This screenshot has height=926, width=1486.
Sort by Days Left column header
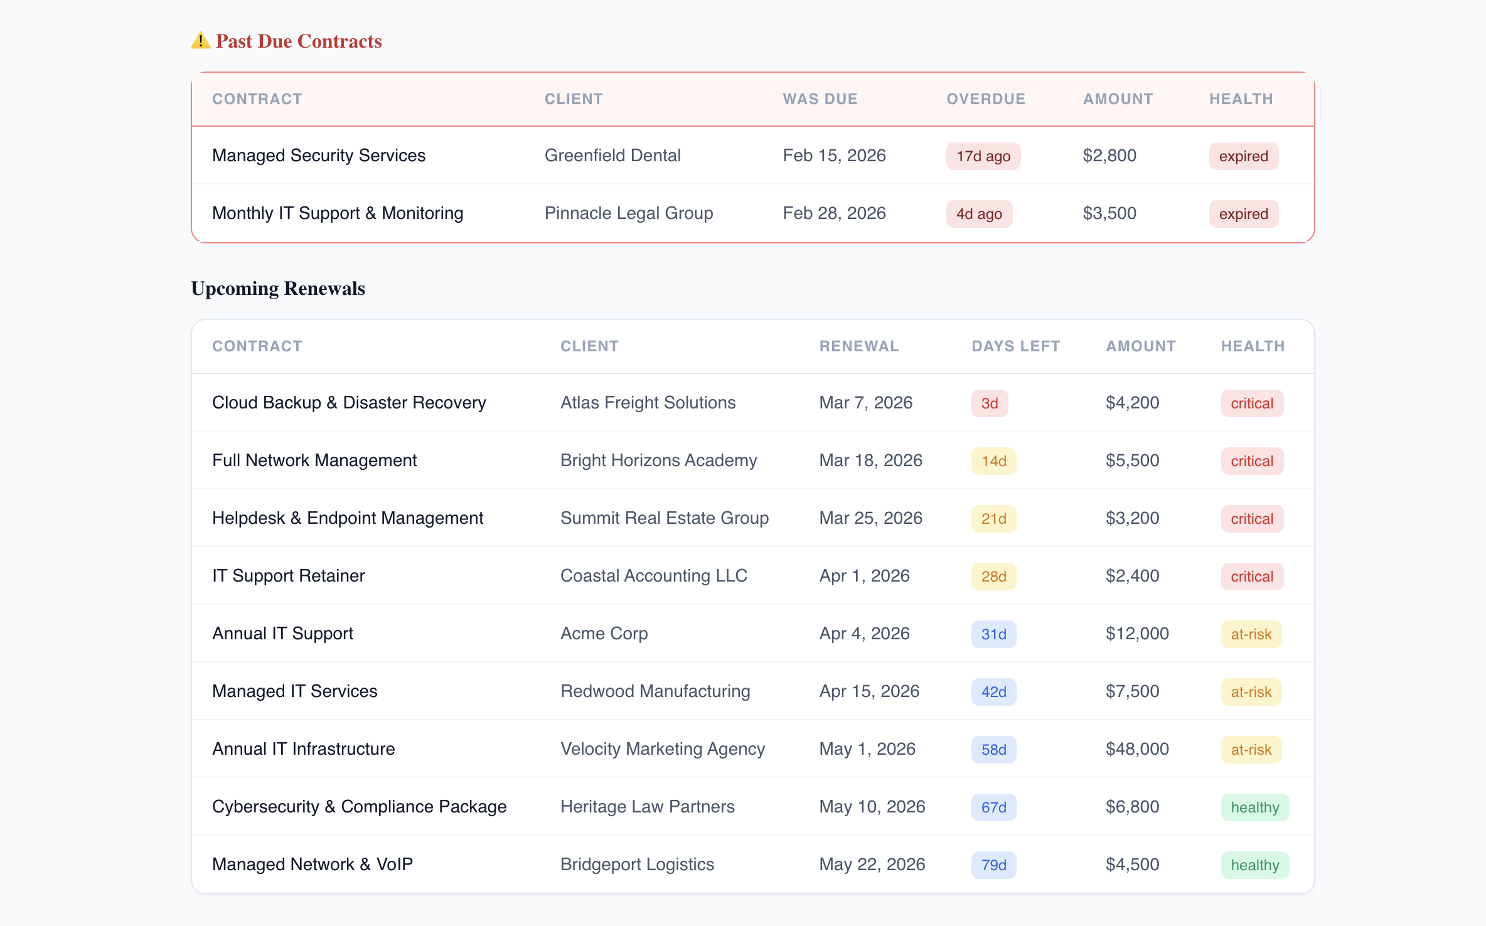click(x=1015, y=346)
